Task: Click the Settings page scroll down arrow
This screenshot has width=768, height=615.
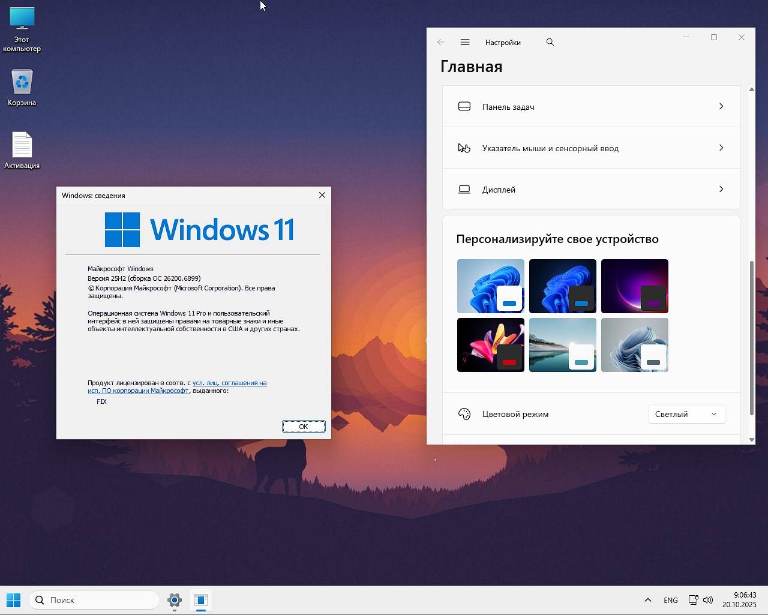Action: 752,440
